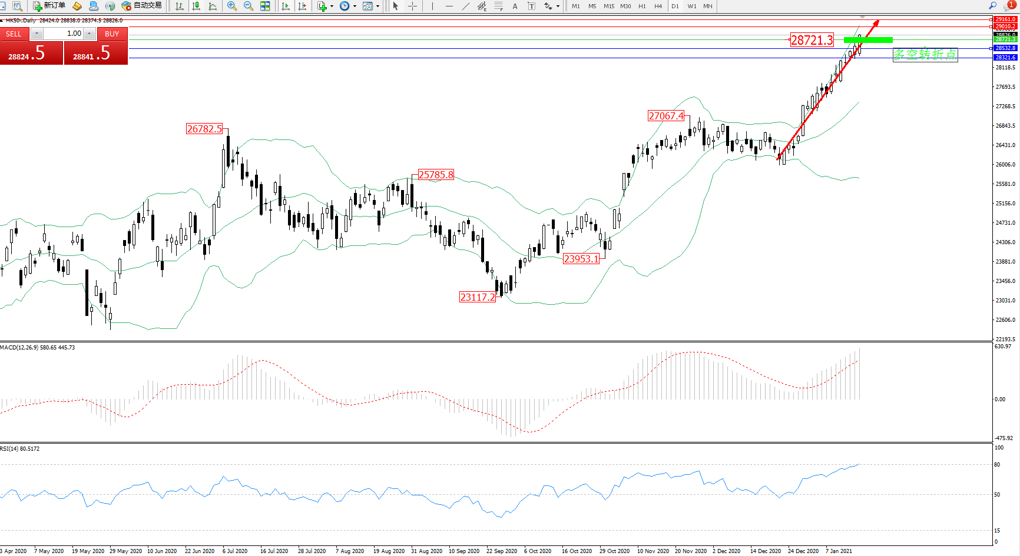Screen dimensions: 1020x556
Task: Expand the periodicity clock dropdown arrow
Action: click(355, 6)
